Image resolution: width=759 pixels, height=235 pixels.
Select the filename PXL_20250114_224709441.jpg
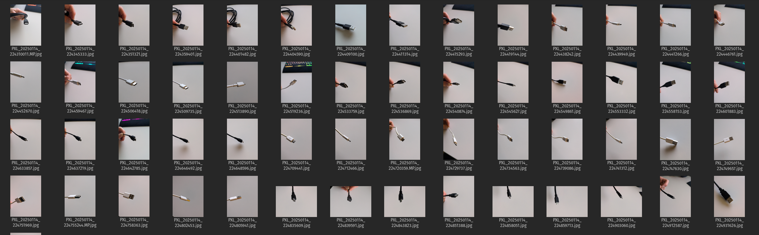point(296,166)
